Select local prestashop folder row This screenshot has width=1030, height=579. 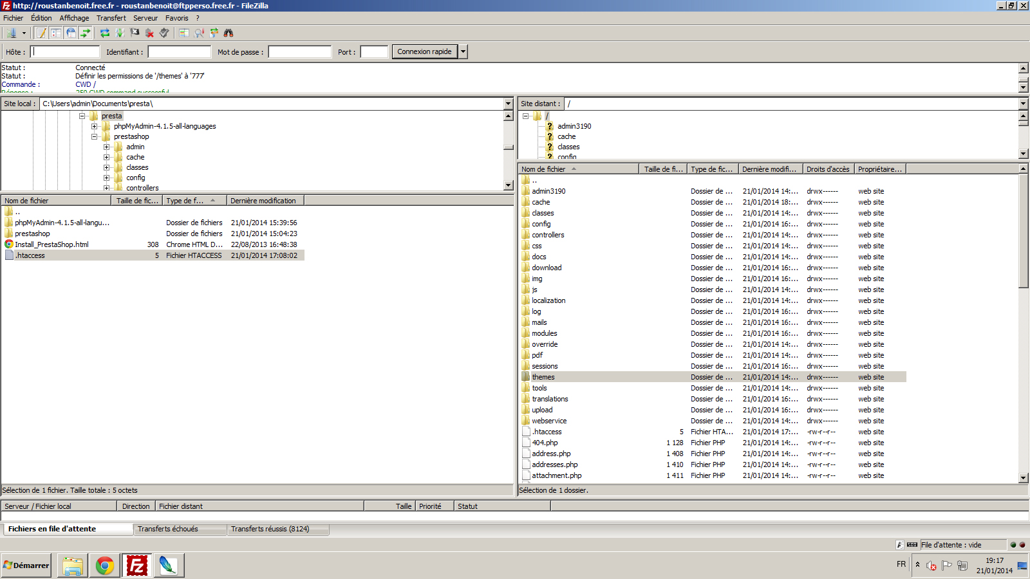[x=153, y=234]
